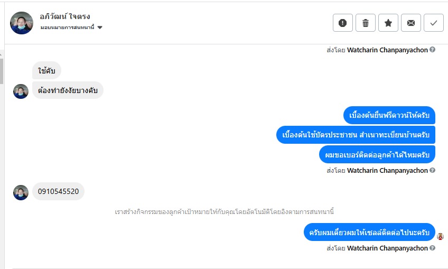Click avatar beside the 0910545520 message
448x269 pixels.
pos(21,192)
